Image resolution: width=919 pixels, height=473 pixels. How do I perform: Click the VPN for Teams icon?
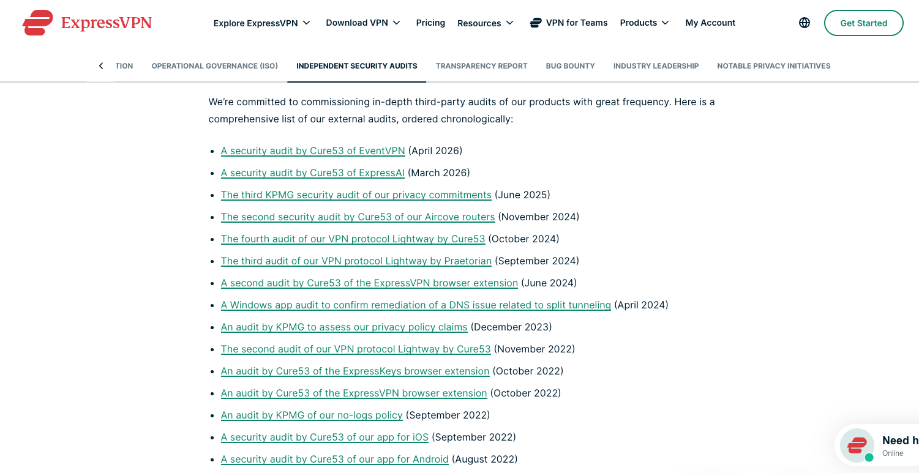pyautogui.click(x=536, y=23)
